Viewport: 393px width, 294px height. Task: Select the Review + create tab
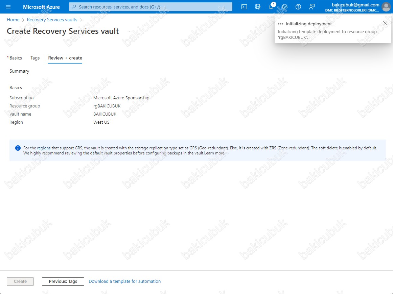coord(65,58)
